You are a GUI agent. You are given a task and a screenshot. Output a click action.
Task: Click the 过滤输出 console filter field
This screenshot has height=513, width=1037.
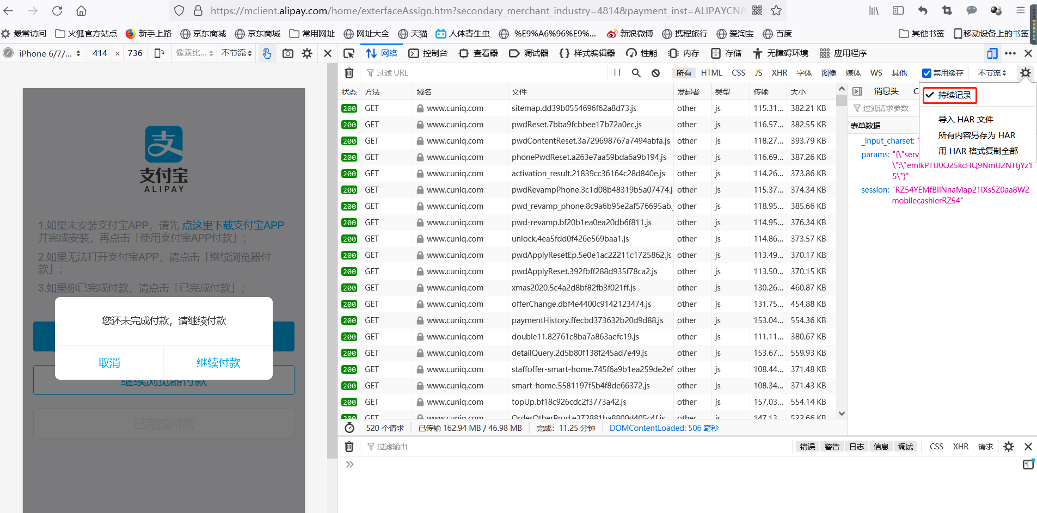tap(577, 447)
